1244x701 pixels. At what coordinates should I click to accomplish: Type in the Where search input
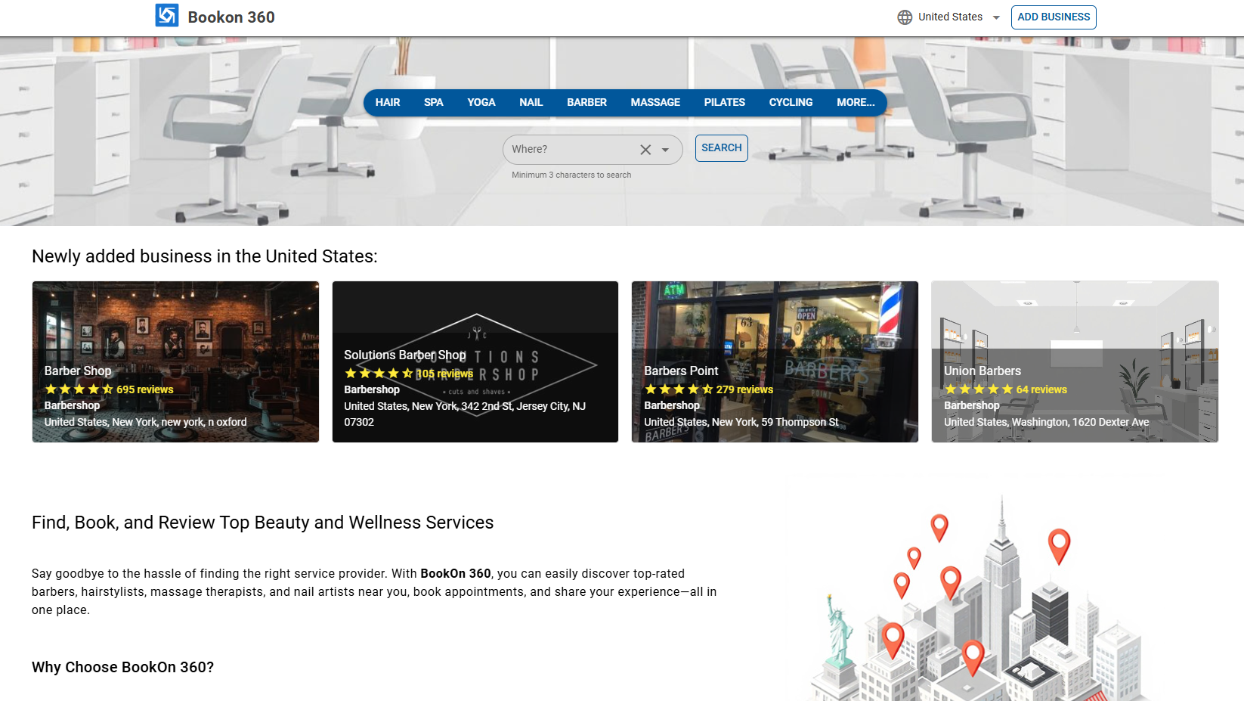[571, 150]
